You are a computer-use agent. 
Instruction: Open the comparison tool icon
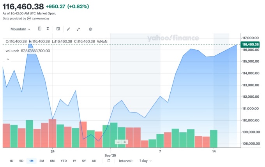click(x=40, y=29)
